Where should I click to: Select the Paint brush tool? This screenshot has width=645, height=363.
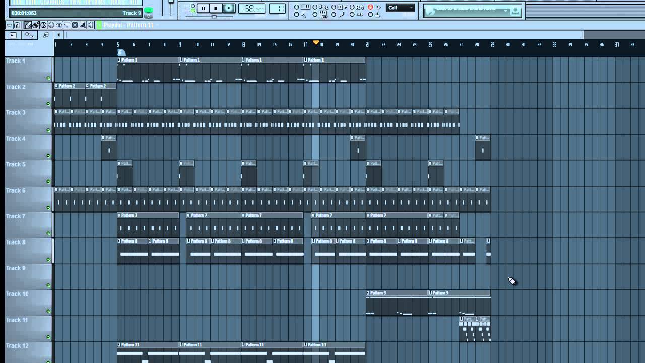tap(36, 25)
